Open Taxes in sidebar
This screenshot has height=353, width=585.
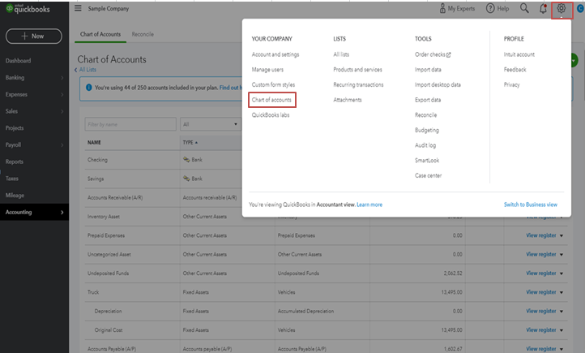point(12,179)
